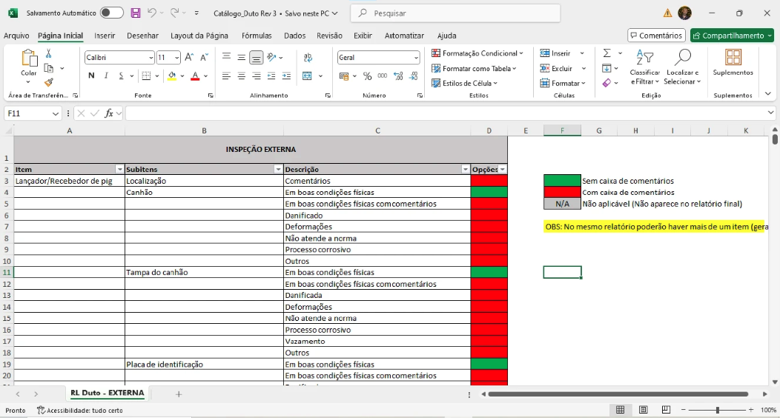Open filter dropdown for Subitens column

[278, 170]
